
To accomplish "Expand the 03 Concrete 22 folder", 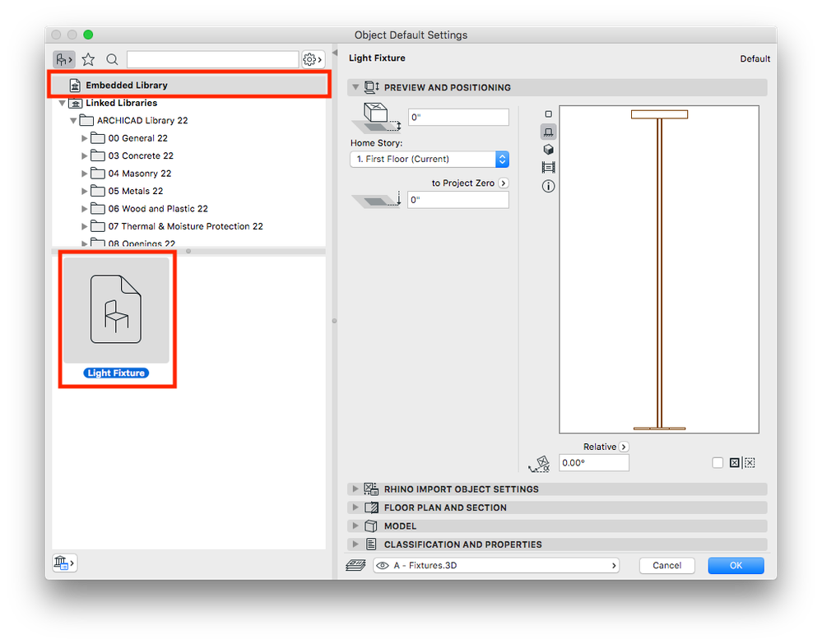I will tap(85, 155).
